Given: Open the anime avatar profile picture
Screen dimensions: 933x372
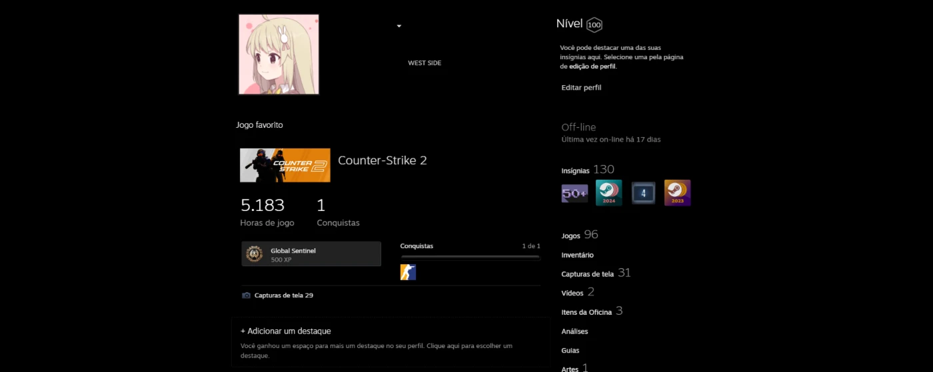Looking at the screenshot, I should tap(279, 55).
